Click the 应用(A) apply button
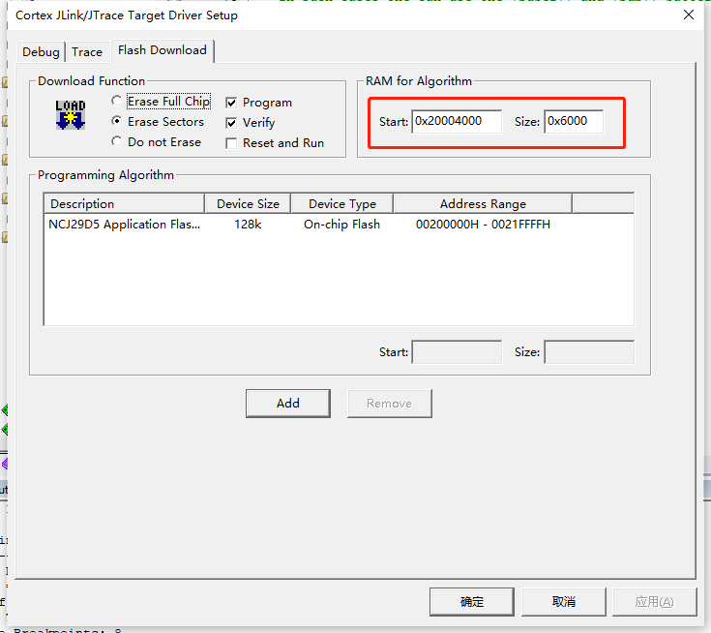This screenshot has height=633, width=711. pyautogui.click(x=654, y=602)
